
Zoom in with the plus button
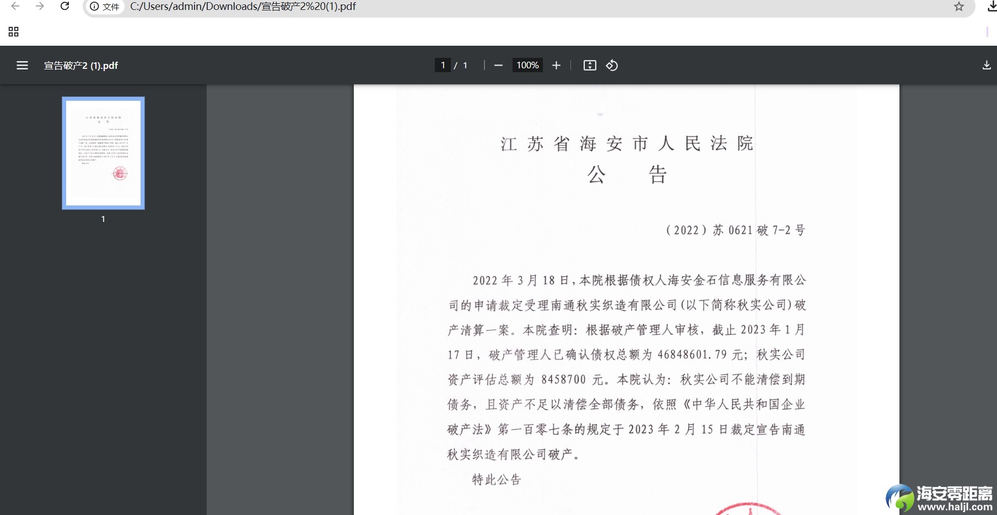(556, 66)
